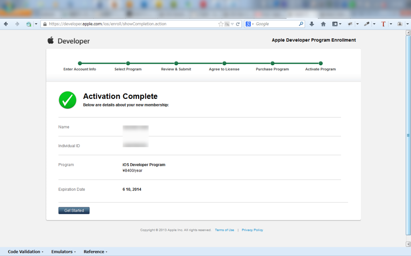Open the downloads arrow icon
This screenshot has height=256, width=411.
[x=311, y=24]
